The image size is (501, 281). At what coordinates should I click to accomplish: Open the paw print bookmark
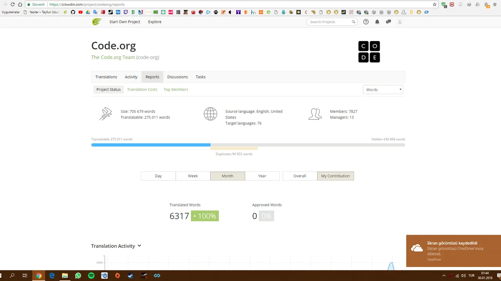pyautogui.click(x=216, y=12)
